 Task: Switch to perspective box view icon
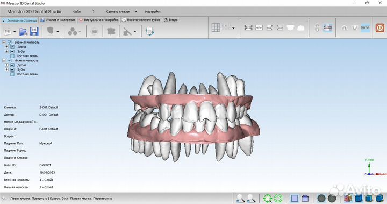coord(305,198)
